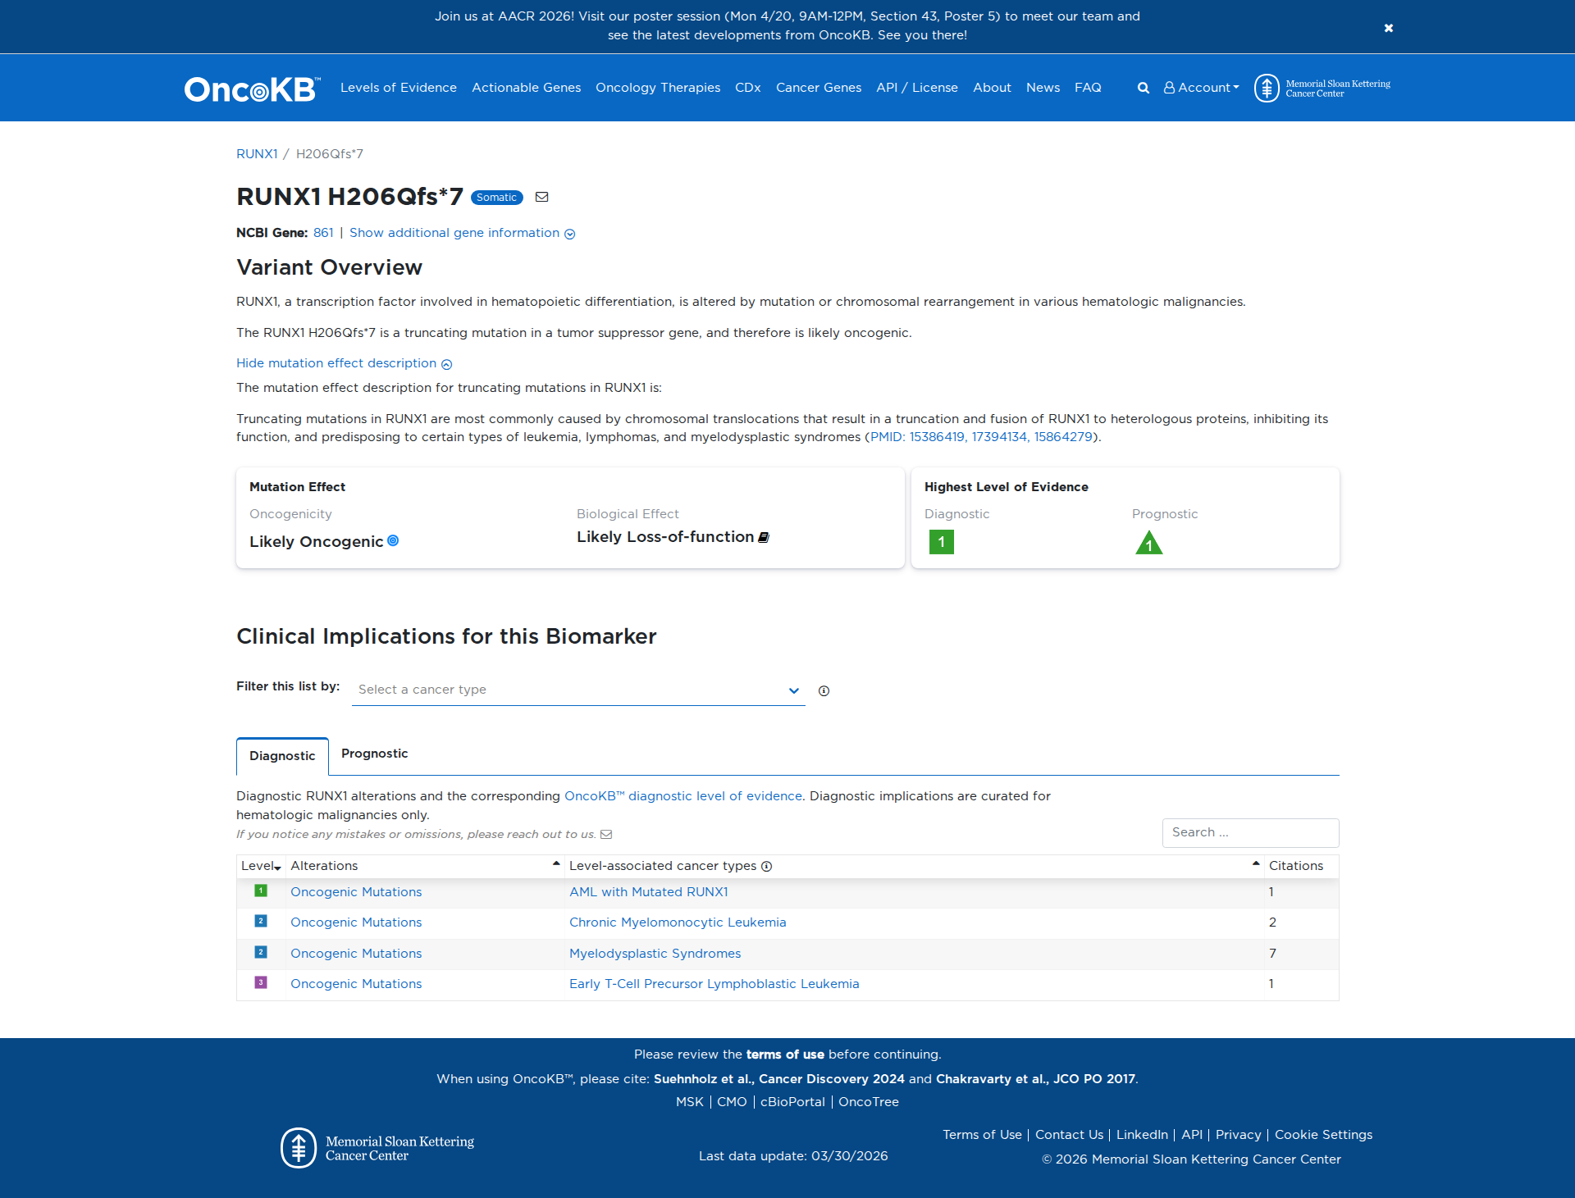This screenshot has width=1575, height=1198.
Task: Open OncoKB diagnostic level of evidence link
Action: pos(683,796)
